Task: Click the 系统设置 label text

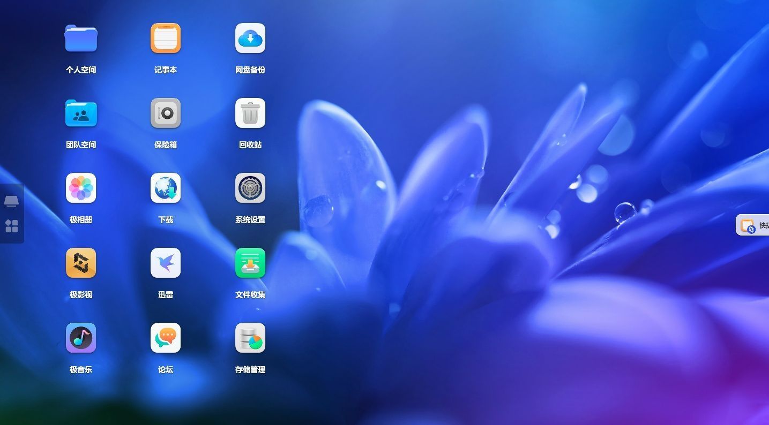Action: (x=250, y=219)
